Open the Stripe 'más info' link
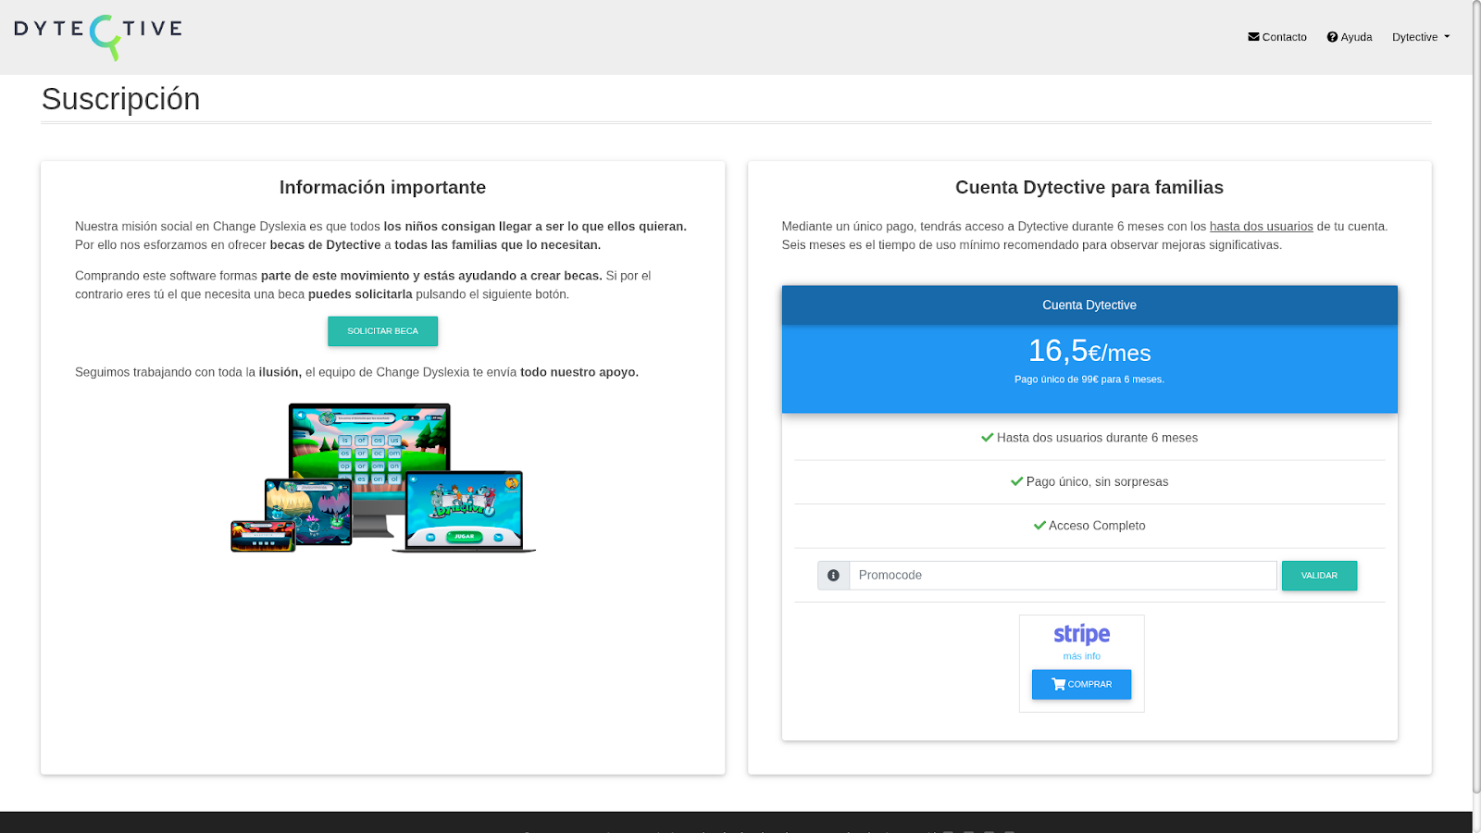Viewport: 1481px width, 833px height. pos(1081,656)
